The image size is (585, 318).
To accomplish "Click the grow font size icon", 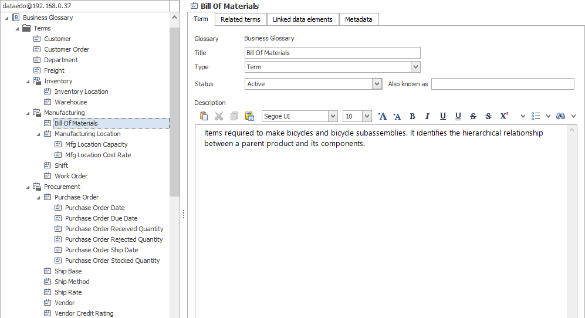I will point(382,116).
